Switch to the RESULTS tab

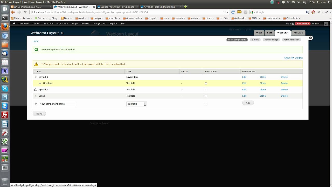[298, 33]
